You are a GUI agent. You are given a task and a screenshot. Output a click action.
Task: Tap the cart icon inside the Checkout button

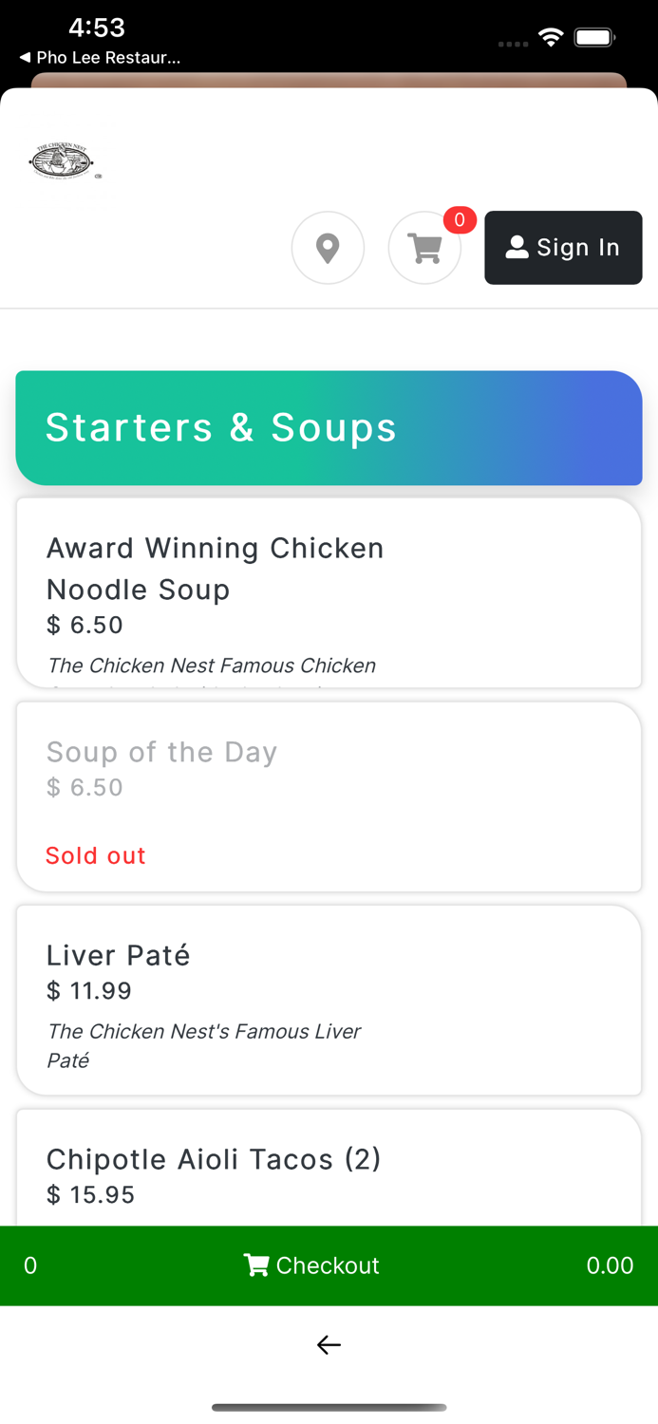tap(254, 1265)
